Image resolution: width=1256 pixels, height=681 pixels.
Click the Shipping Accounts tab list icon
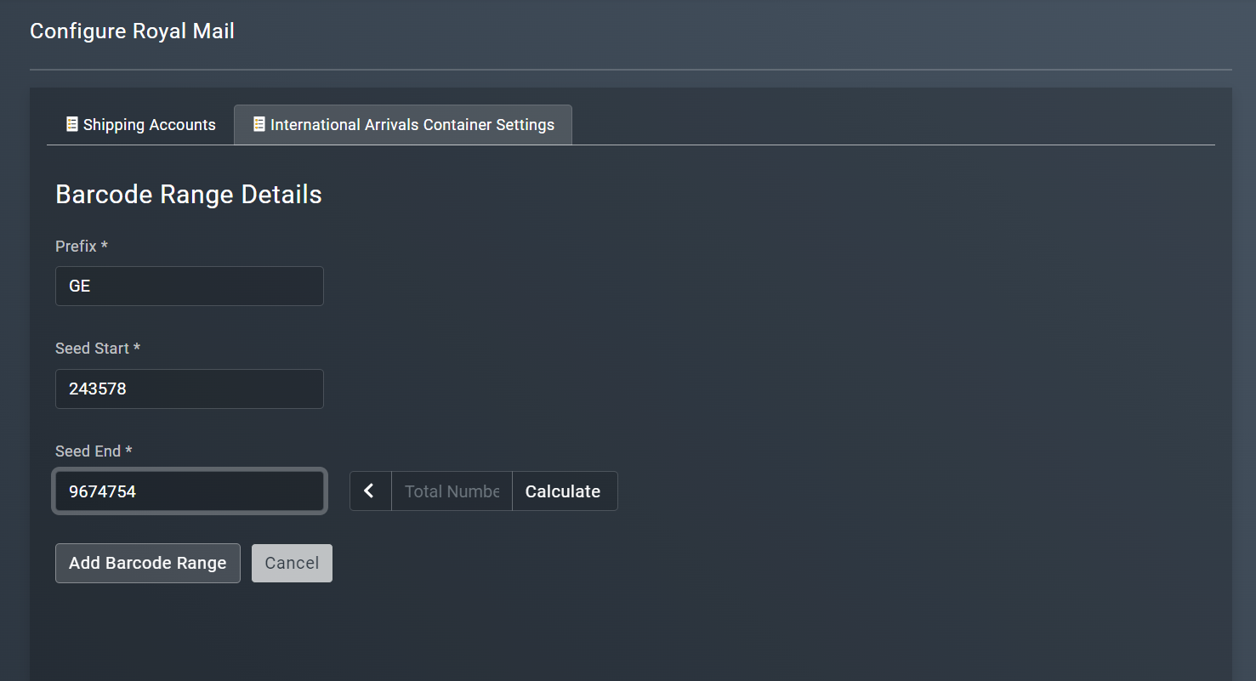click(x=72, y=124)
